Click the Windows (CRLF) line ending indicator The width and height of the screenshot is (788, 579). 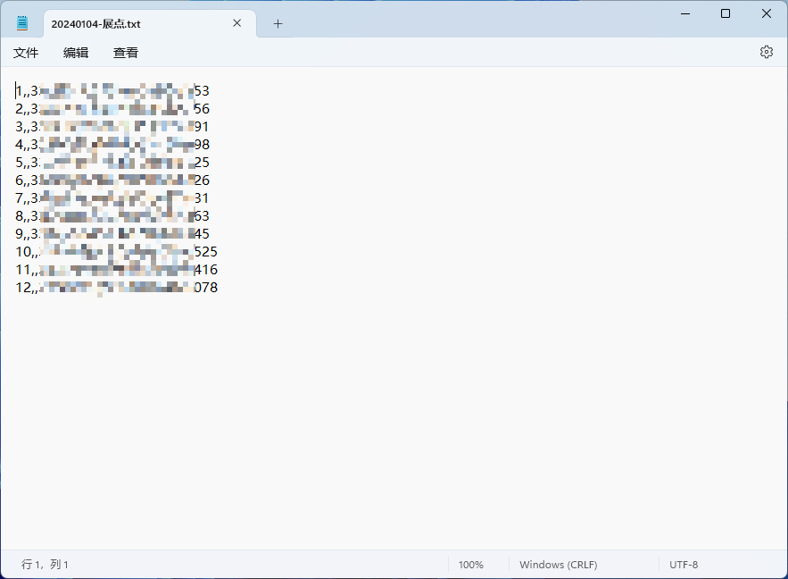point(559,565)
